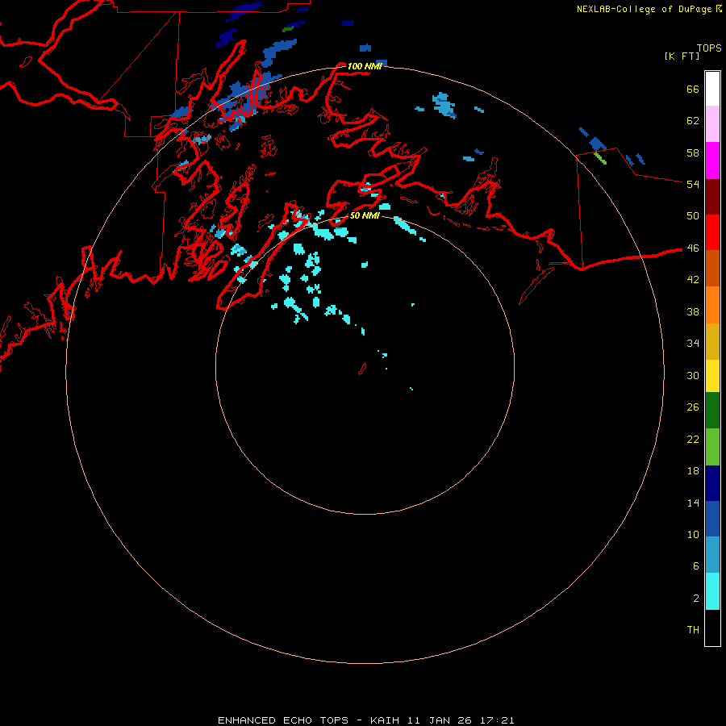The width and height of the screenshot is (726, 726).
Task: Click the TH legend label
Action: tap(693, 630)
